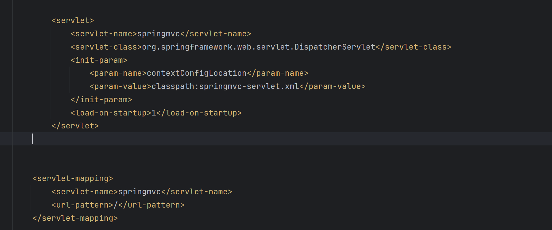Click springmvc name inside the servlet-mapping block

pyautogui.click(x=140, y=192)
